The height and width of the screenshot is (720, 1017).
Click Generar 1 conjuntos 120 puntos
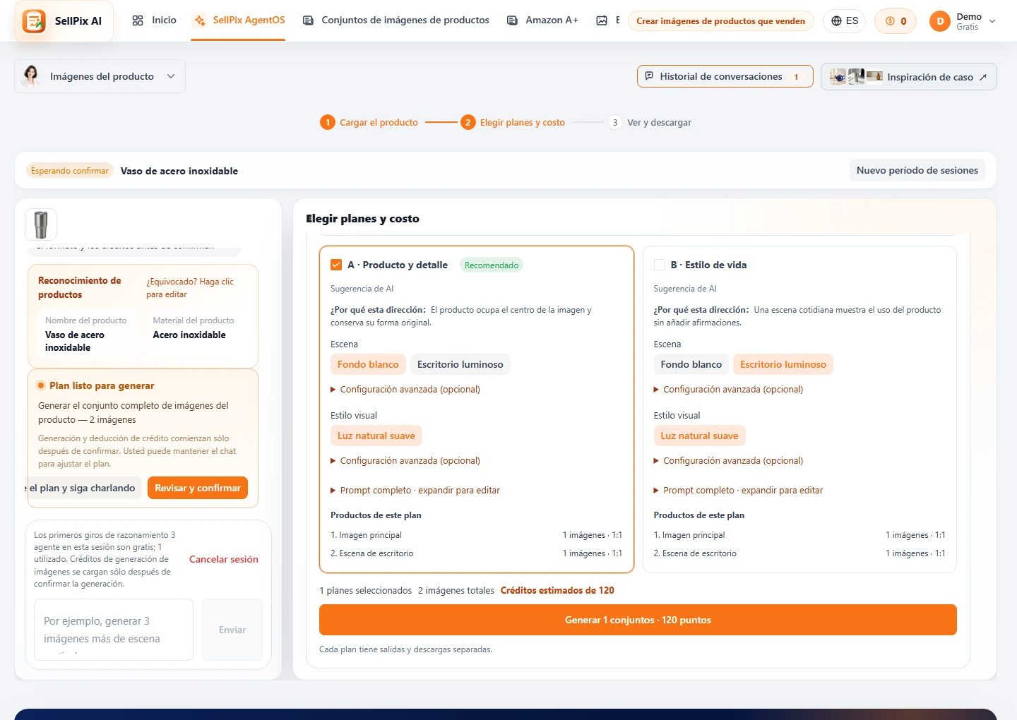click(638, 620)
